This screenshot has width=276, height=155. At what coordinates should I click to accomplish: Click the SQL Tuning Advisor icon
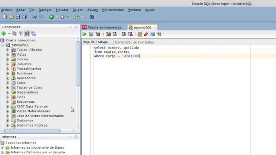click(x=115, y=34)
